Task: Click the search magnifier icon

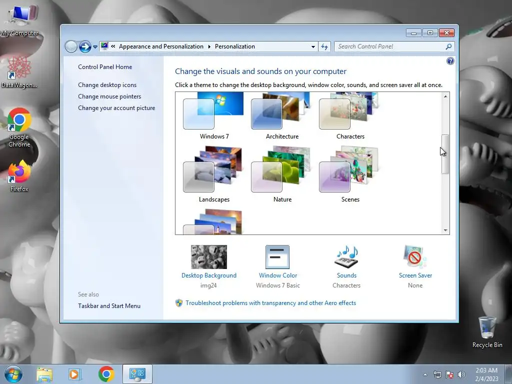Action: (x=448, y=46)
